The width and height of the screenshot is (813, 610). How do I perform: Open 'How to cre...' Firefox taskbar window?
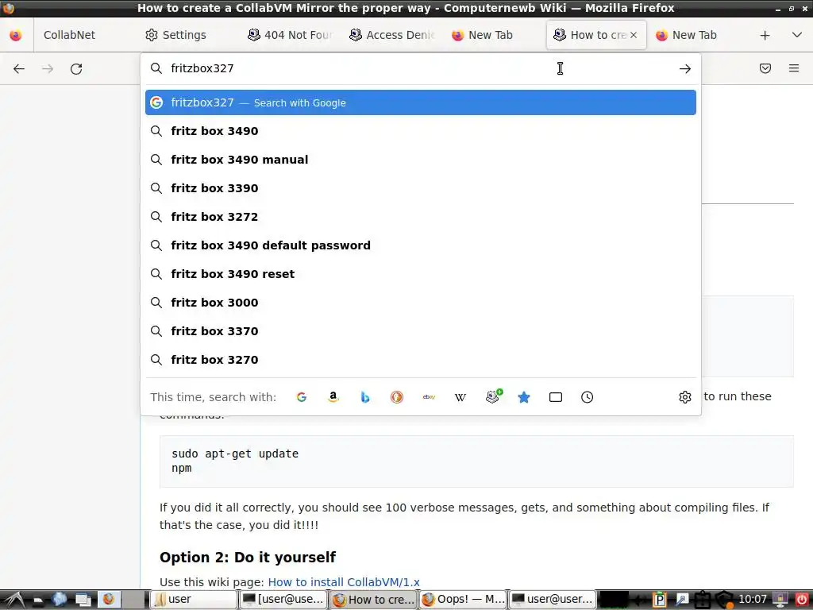coord(373,599)
